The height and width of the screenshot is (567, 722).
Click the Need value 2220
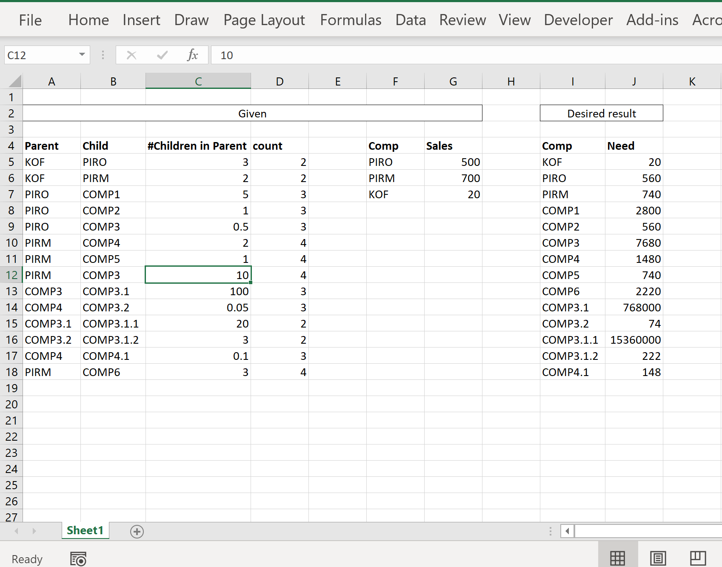point(634,291)
